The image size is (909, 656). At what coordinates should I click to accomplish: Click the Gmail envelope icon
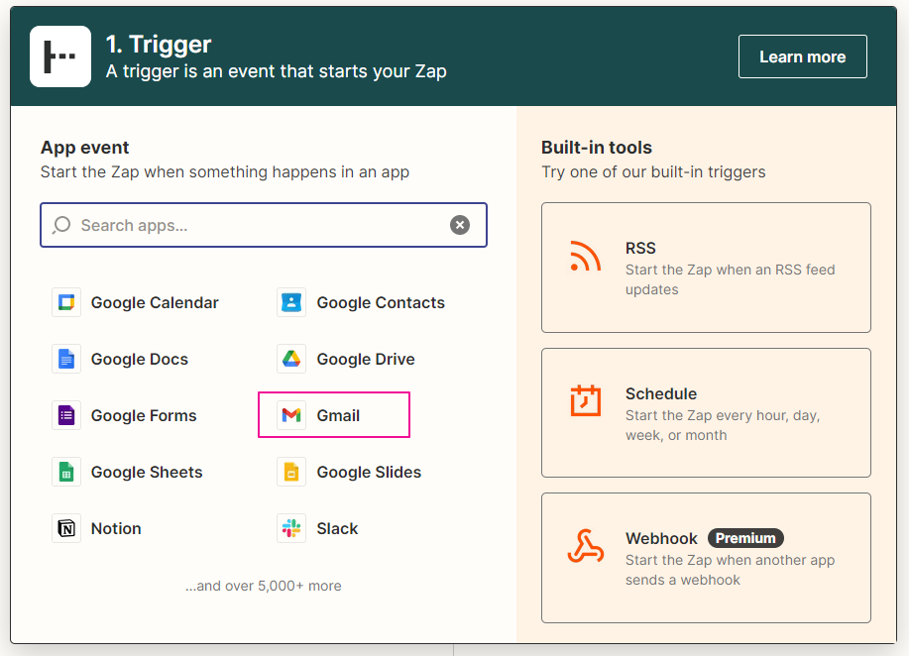pyautogui.click(x=291, y=416)
